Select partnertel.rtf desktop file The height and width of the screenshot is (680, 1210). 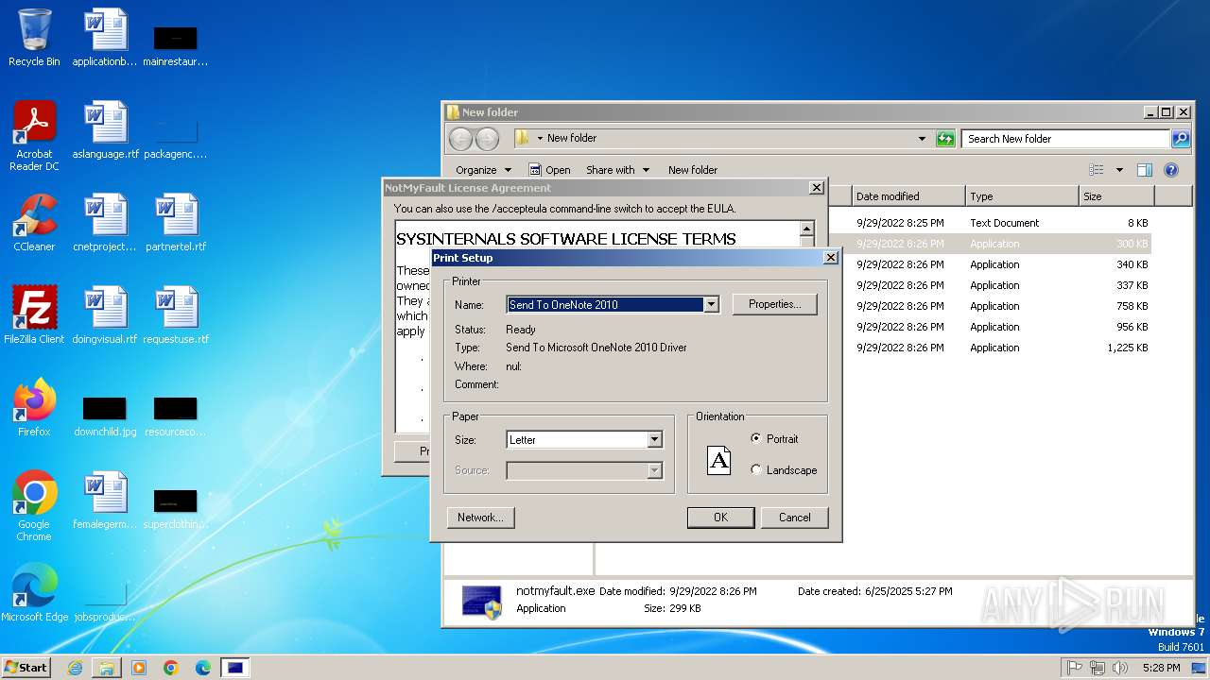point(176,223)
